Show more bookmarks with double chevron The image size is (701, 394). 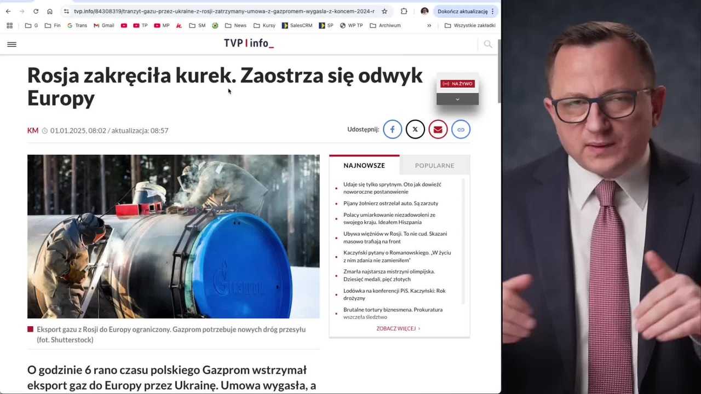[x=429, y=25]
